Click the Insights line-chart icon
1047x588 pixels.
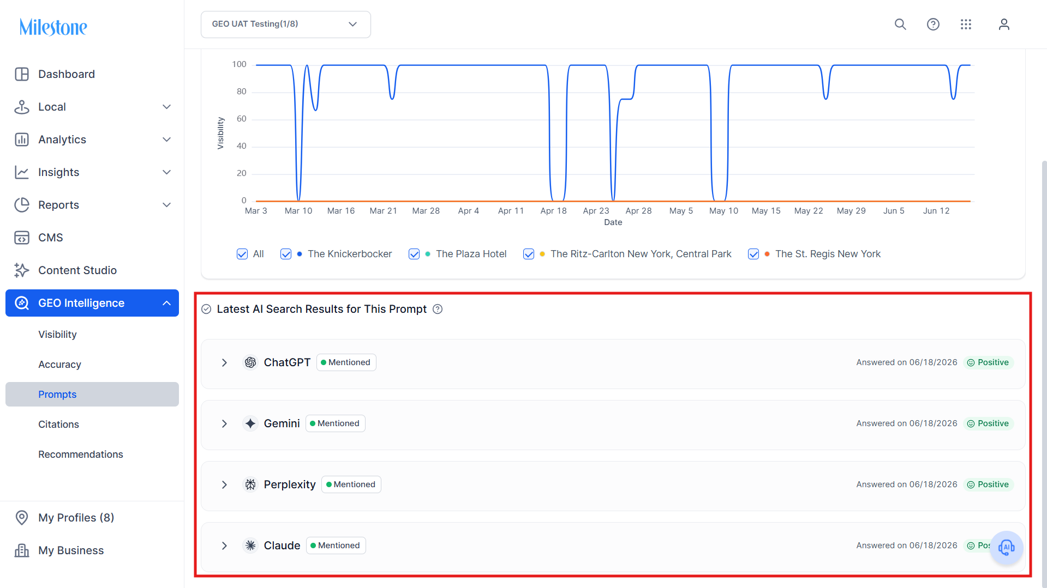(x=22, y=172)
